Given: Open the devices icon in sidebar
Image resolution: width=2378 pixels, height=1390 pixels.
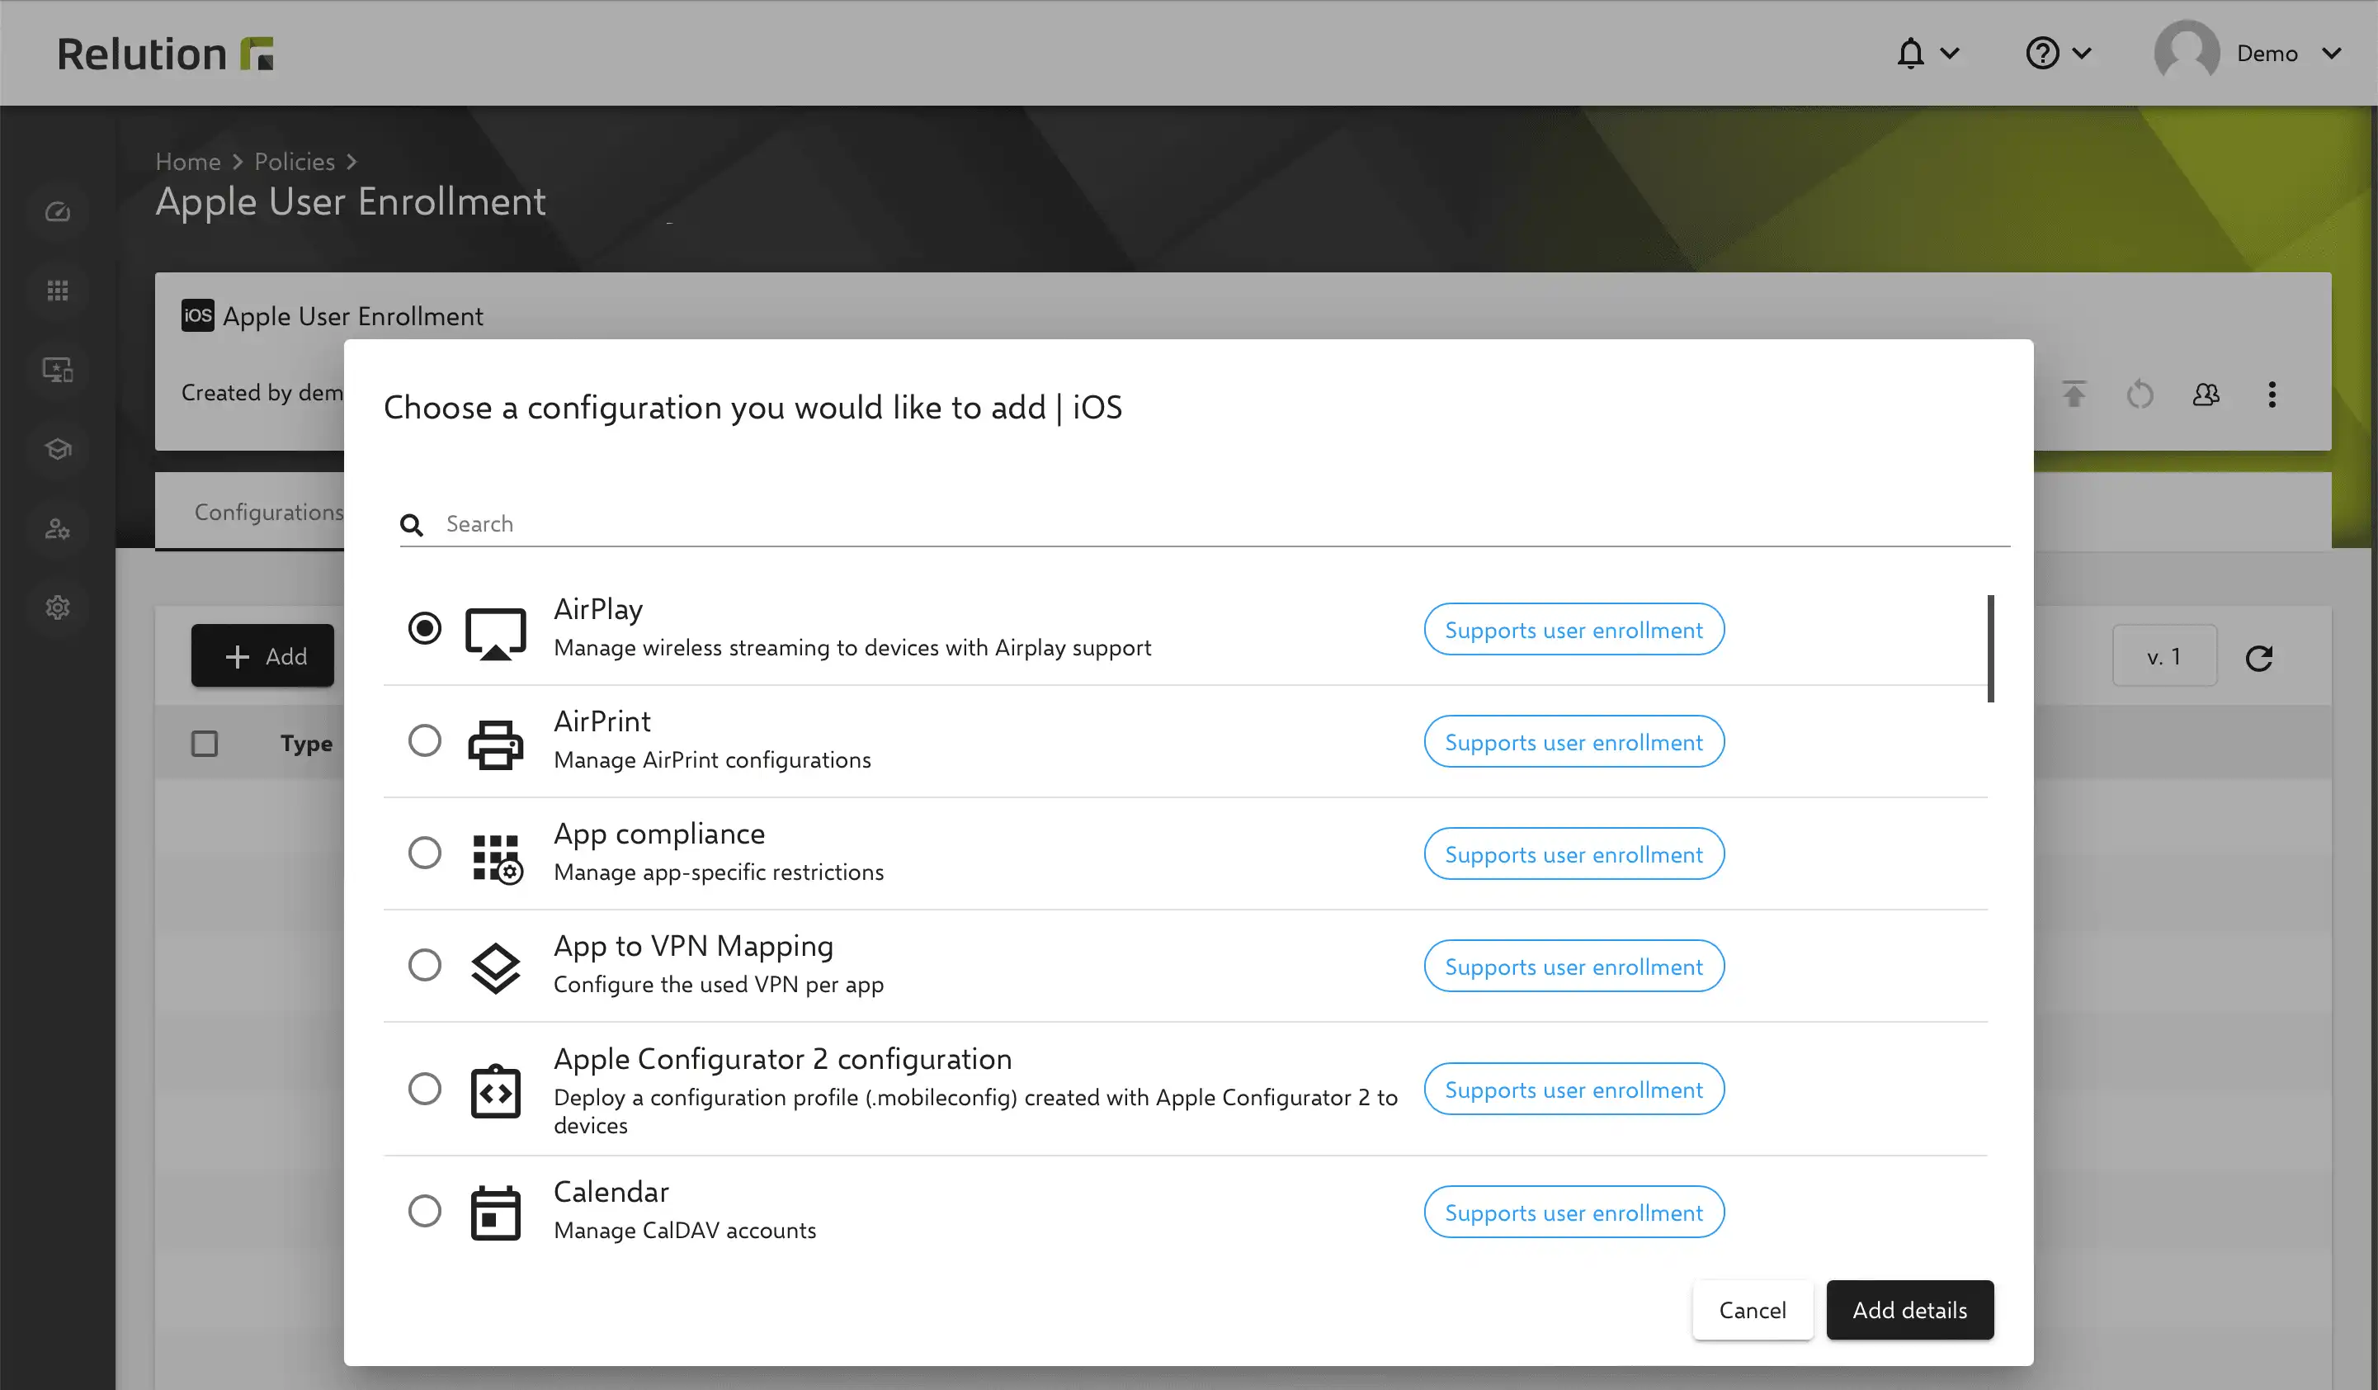Looking at the screenshot, I should pos(58,370).
